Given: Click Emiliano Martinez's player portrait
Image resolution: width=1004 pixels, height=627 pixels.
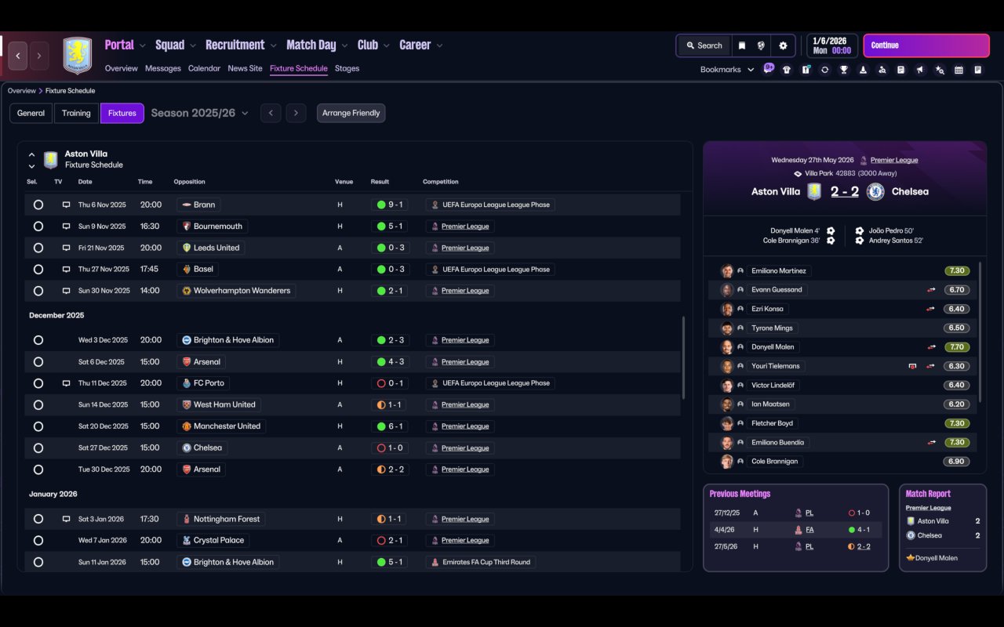Looking at the screenshot, I should pyautogui.click(x=727, y=271).
